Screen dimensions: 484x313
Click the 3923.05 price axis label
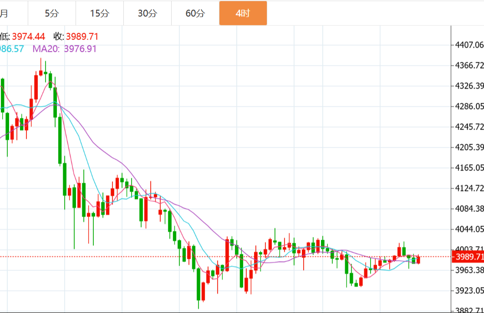[469, 290]
